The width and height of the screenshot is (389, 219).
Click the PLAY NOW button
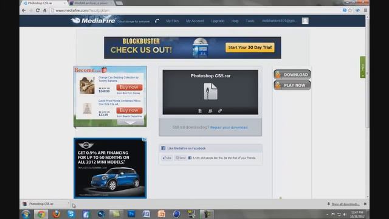pos(292,85)
